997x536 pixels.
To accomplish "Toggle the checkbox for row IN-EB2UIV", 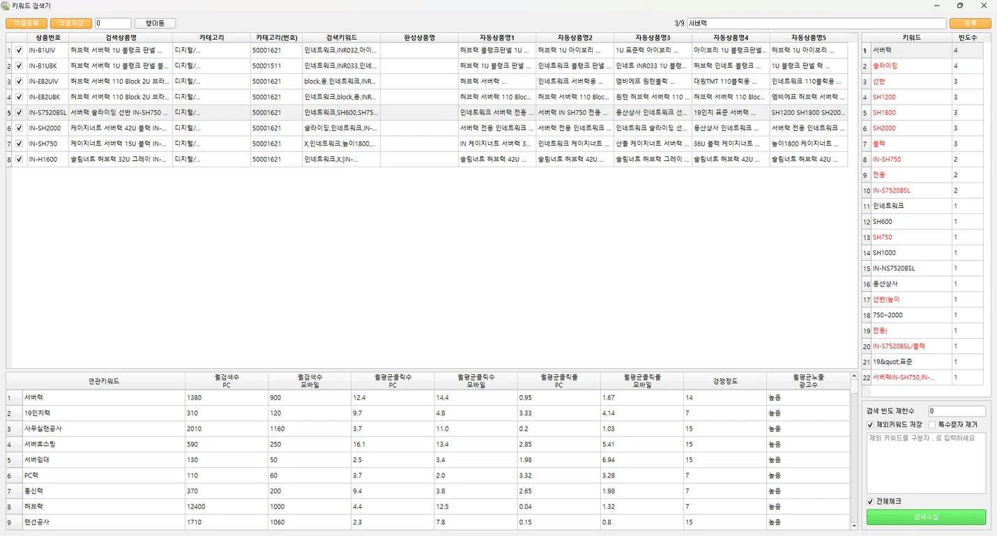I will click(20, 82).
